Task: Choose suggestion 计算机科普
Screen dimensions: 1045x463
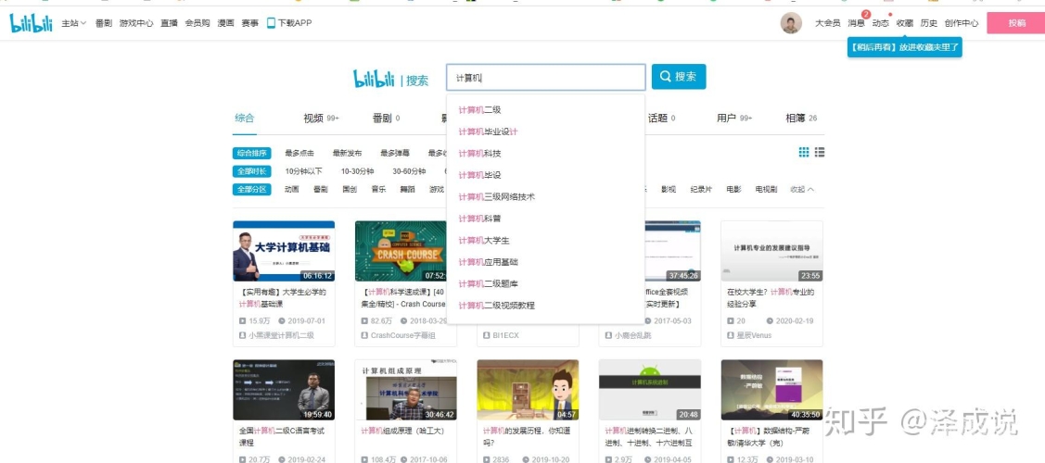Action: coord(546,219)
